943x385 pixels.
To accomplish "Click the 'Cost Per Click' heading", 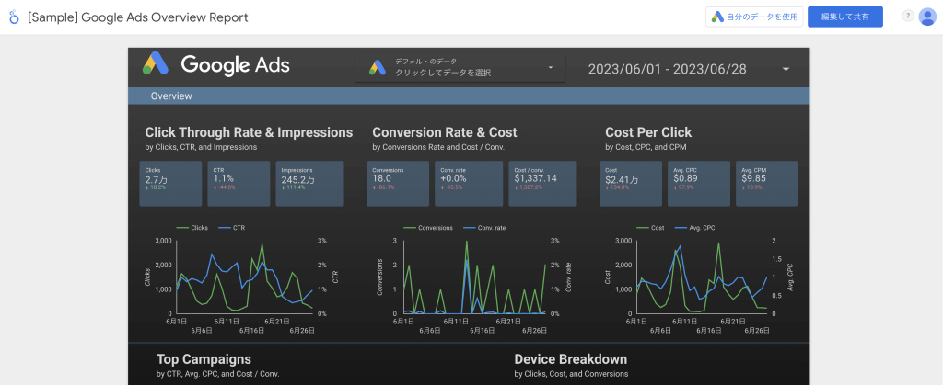I will coord(648,132).
